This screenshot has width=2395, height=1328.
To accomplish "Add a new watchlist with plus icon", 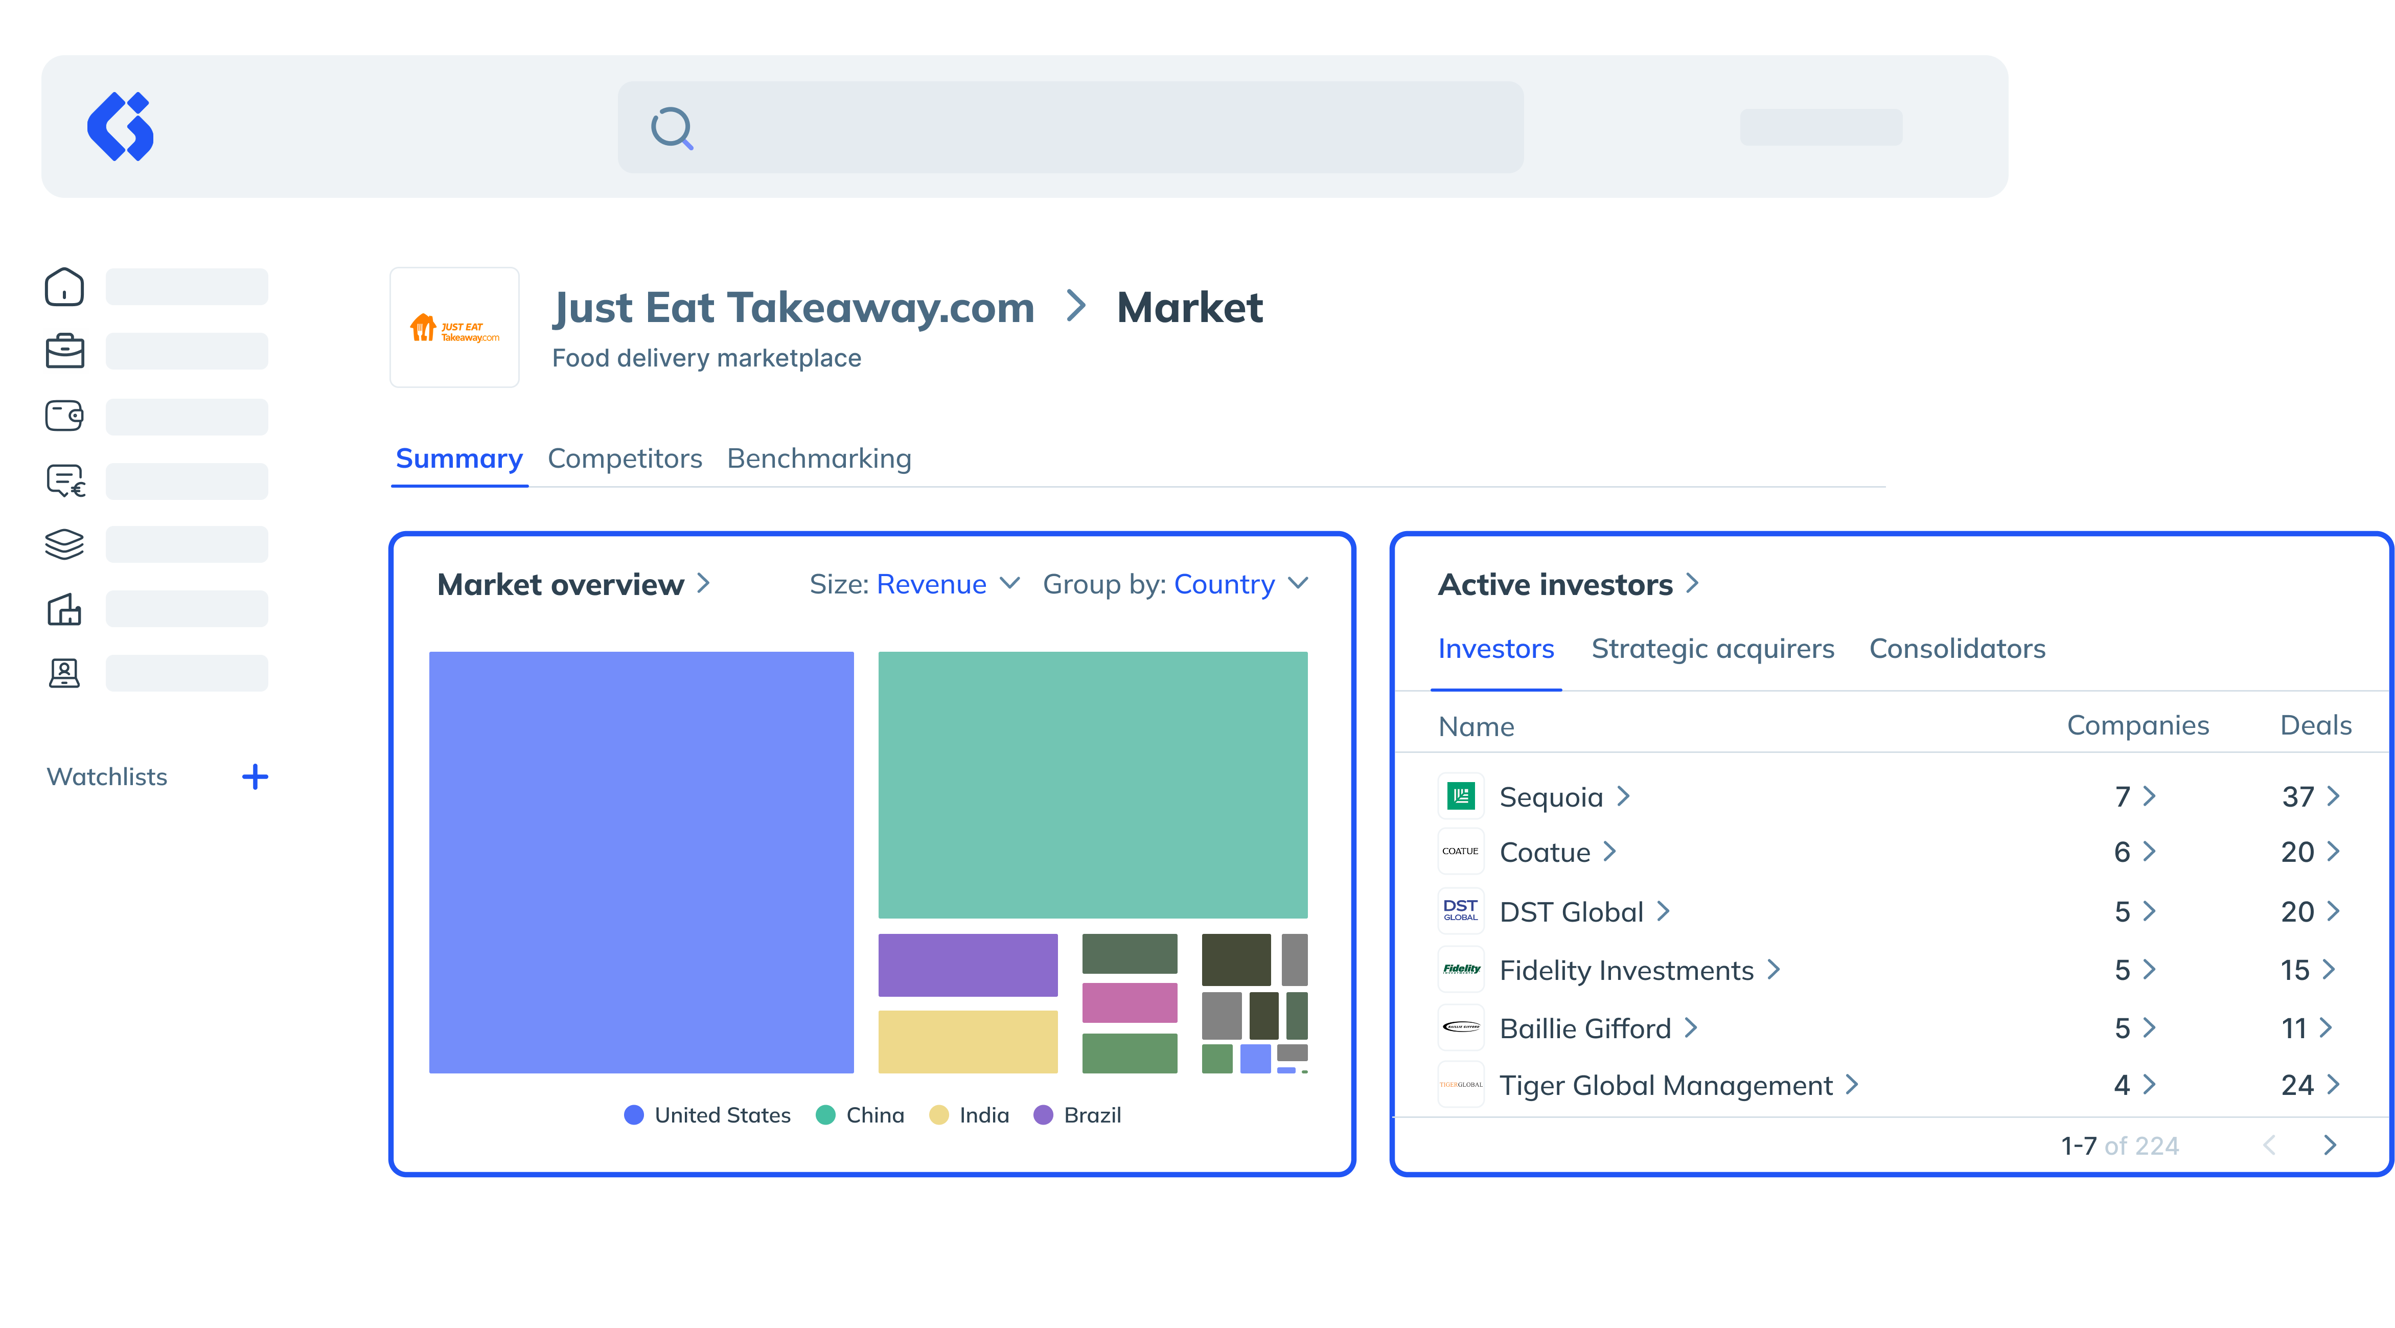I will click(255, 776).
